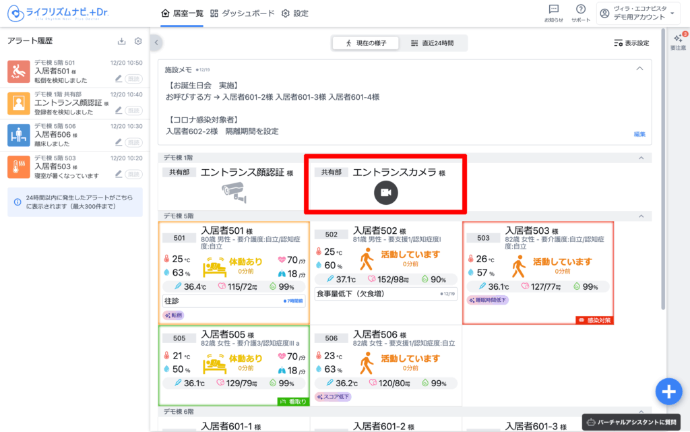Viewport: 690px width, 432px height.
Task: Collapse the 施設メモ section
Action: [639, 68]
